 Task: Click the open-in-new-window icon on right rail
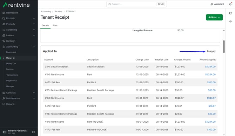230,13
